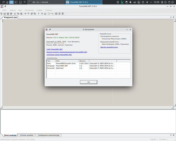Click the home icon in the top panel
This screenshot has width=176, height=141.
pyautogui.click(x=7, y=2)
